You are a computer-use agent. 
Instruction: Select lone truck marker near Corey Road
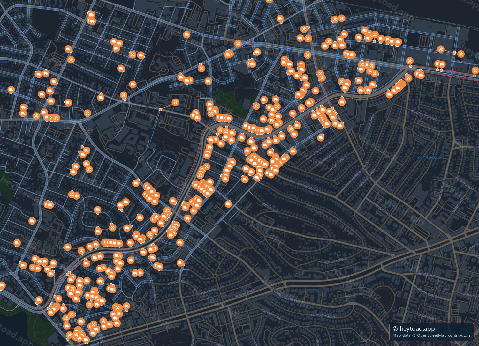tap(228, 204)
